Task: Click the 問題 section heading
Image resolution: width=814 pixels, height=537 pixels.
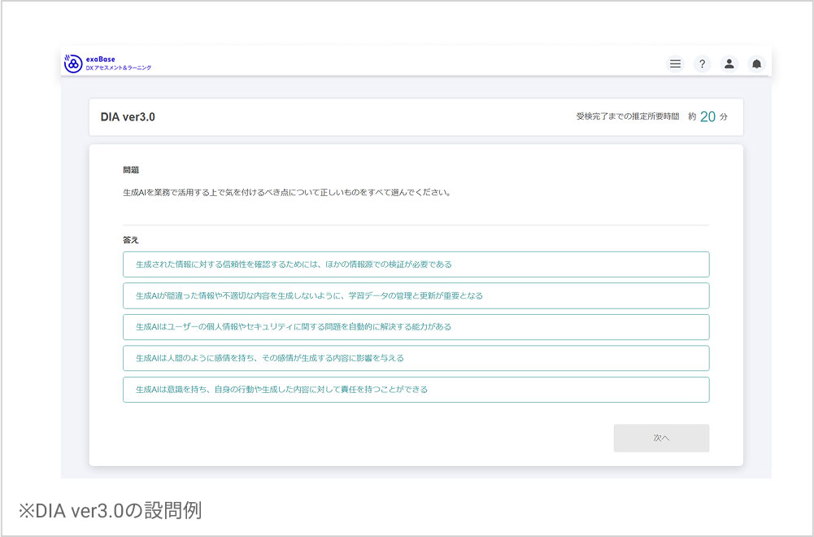Action: 131,170
